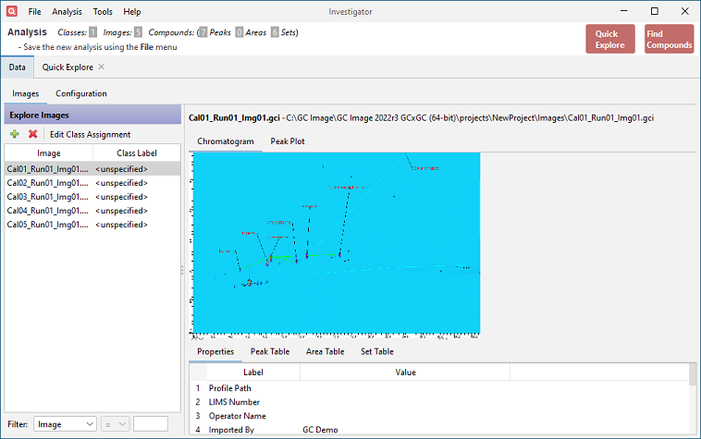Open the Set Table tab
Screen dimensions: 701x439
377,351
